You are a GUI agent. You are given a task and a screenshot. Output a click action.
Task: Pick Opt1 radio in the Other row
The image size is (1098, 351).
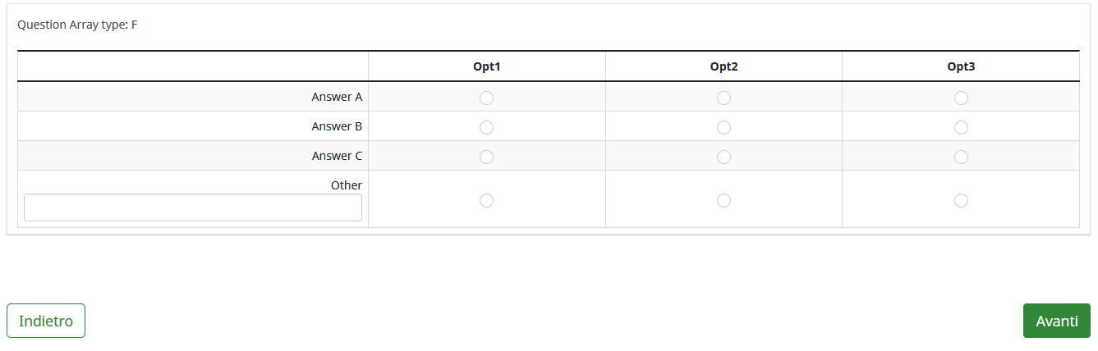pyautogui.click(x=486, y=200)
